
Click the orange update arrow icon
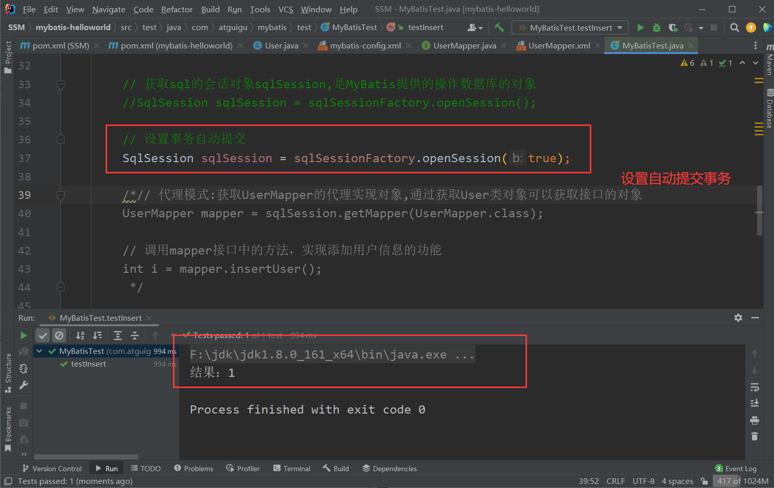click(x=751, y=28)
